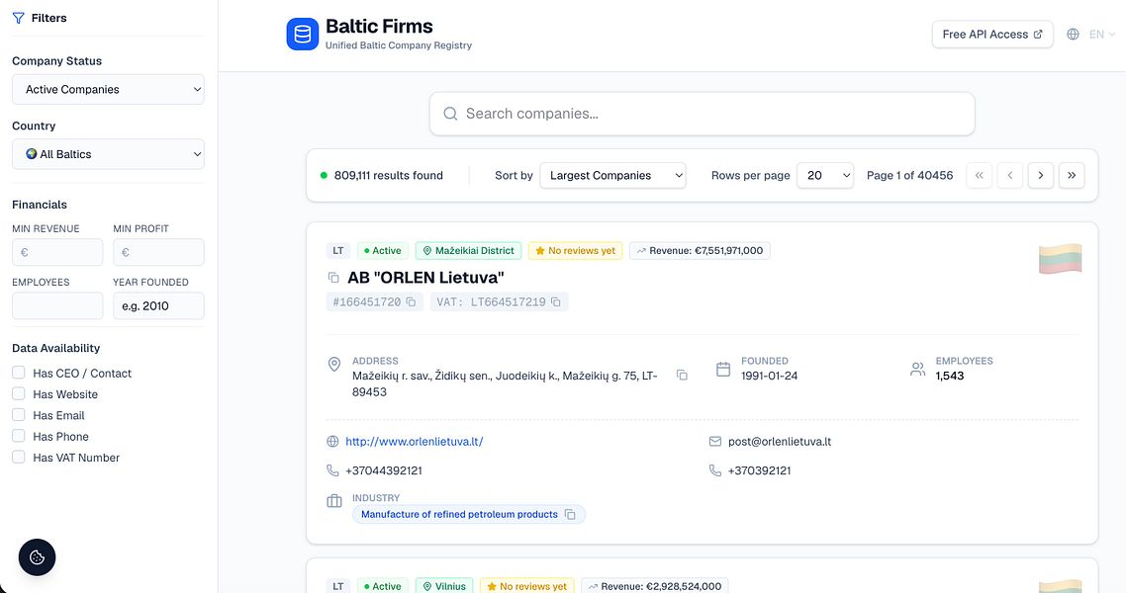Click the Min Profit input field

[158, 252]
